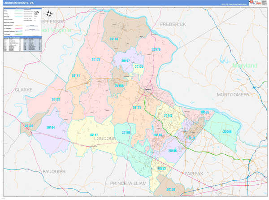Click the ZIP Code ColorCast Edition subtitle

[234, 4]
